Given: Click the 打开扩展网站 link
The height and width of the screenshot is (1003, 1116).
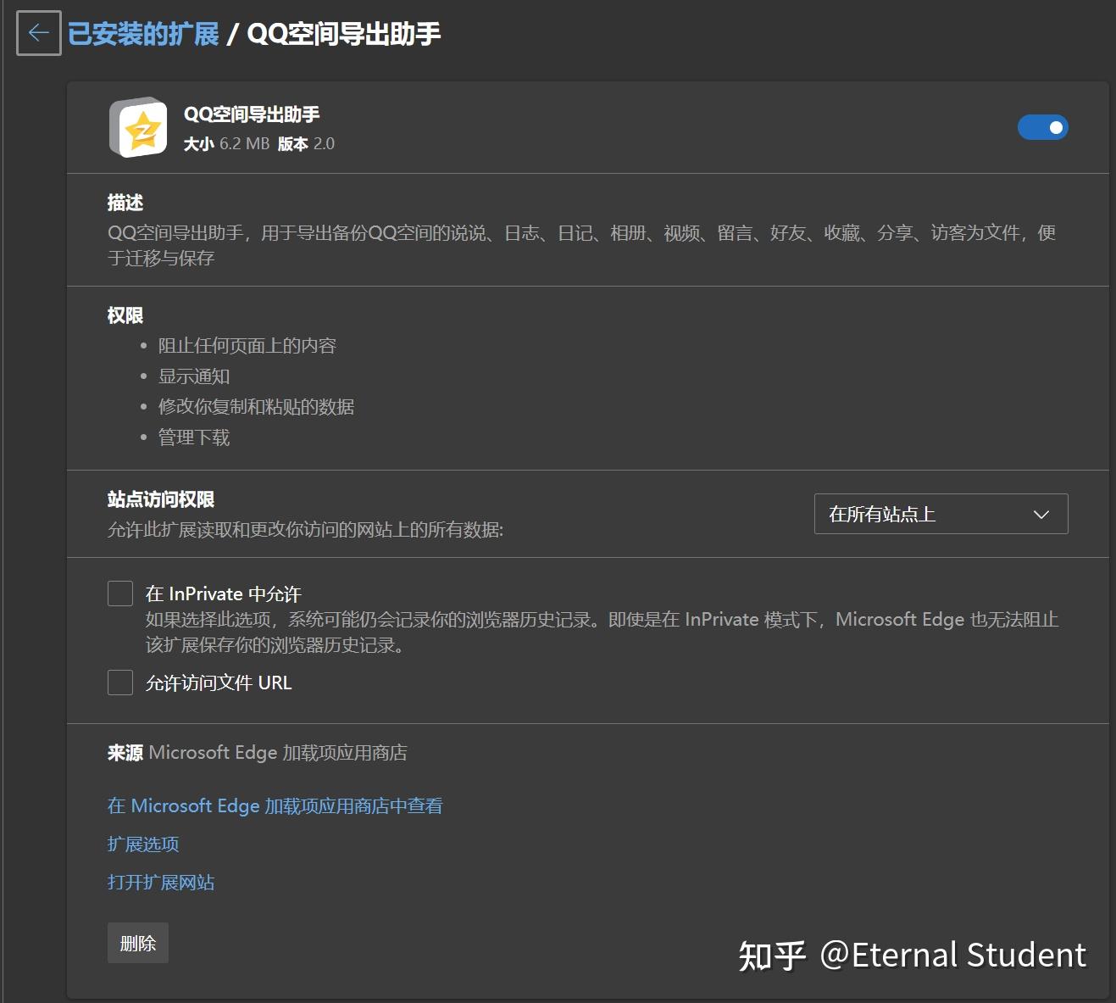Looking at the screenshot, I should [x=161, y=883].
